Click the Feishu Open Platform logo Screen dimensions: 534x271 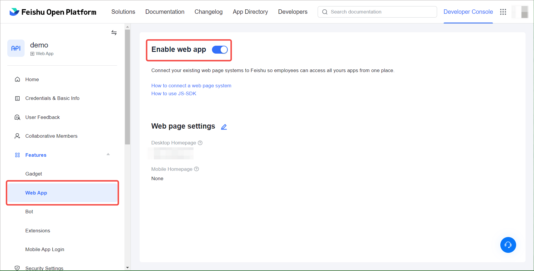tap(53, 12)
